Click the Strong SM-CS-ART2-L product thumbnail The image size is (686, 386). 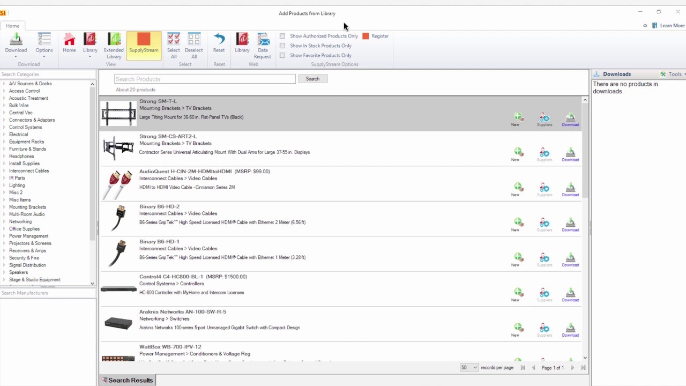[x=118, y=149]
